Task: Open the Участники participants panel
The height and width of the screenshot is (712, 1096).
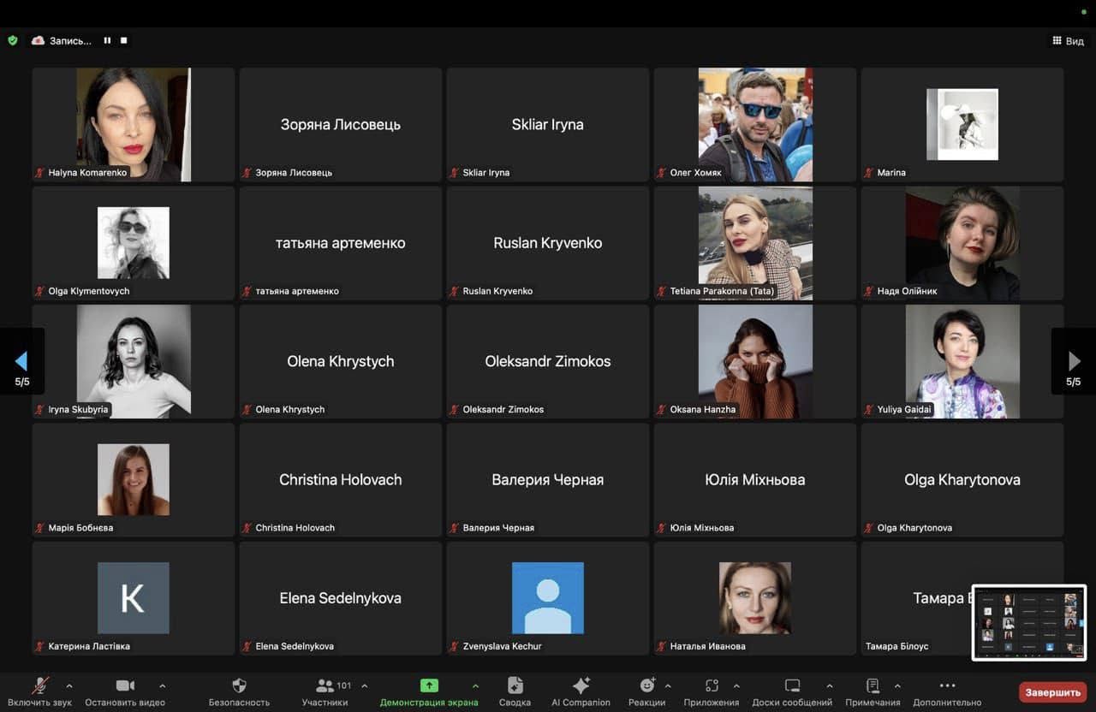Action: pos(325,686)
